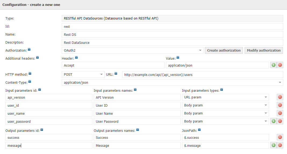This screenshot has height=154, width=287.
Task: Click the Name field containing Rest DS
Action: coord(172,34)
